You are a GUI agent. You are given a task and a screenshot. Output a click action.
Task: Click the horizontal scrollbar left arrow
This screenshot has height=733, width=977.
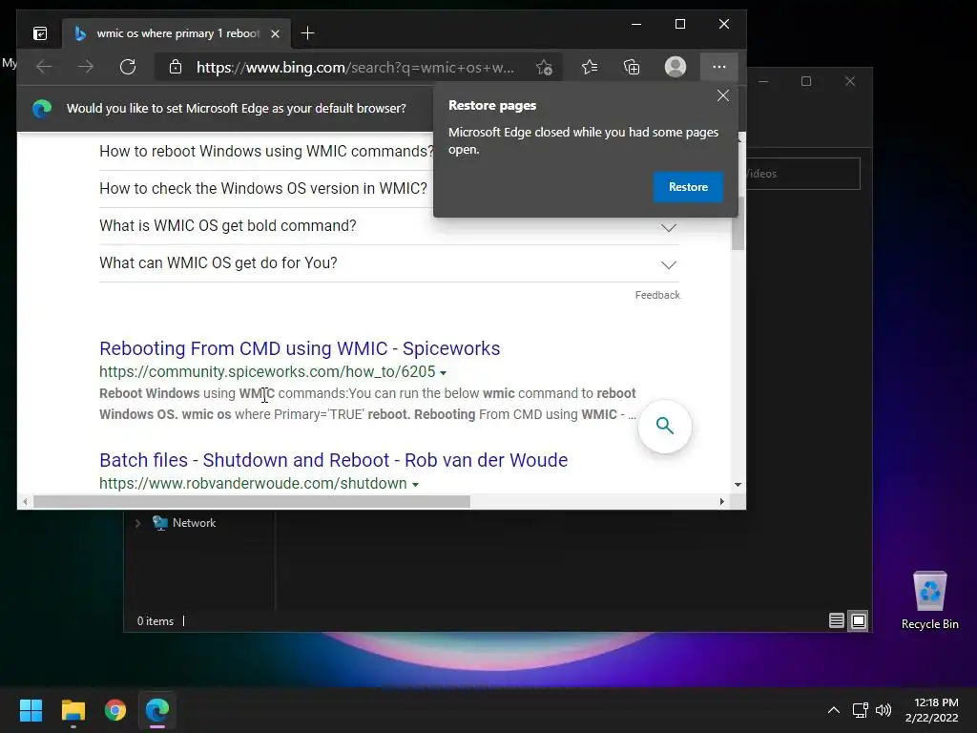(25, 502)
